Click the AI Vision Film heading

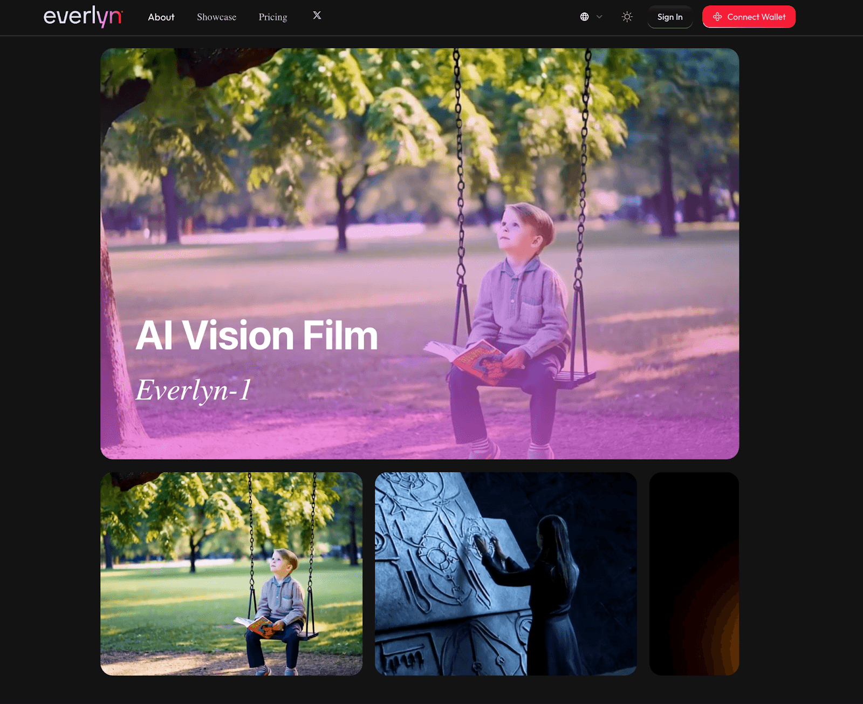256,336
